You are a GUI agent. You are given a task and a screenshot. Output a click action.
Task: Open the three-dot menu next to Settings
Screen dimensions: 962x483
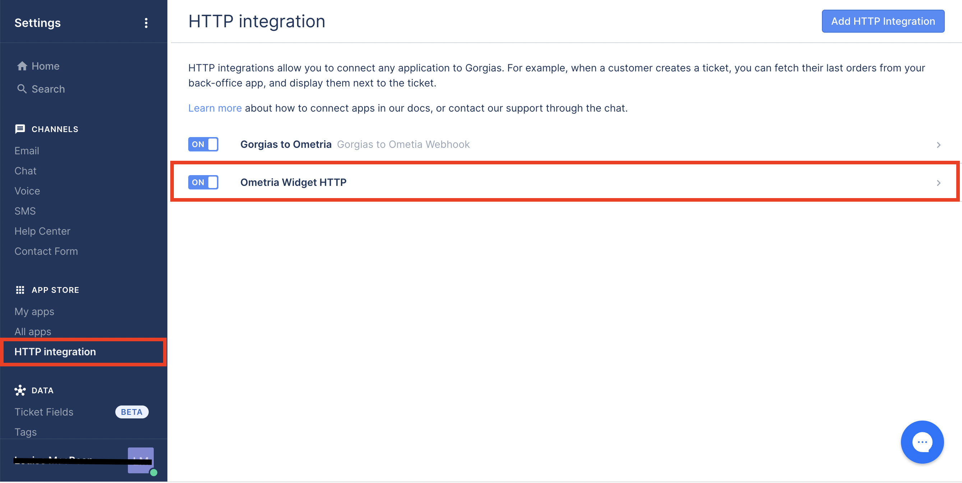(146, 23)
